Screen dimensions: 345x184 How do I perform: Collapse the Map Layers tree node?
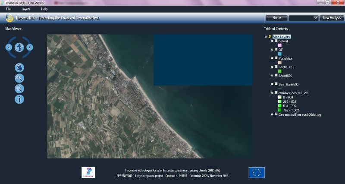coord(266,37)
